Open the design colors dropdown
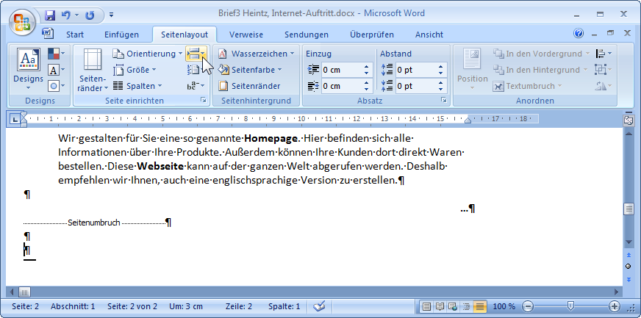 57,54
